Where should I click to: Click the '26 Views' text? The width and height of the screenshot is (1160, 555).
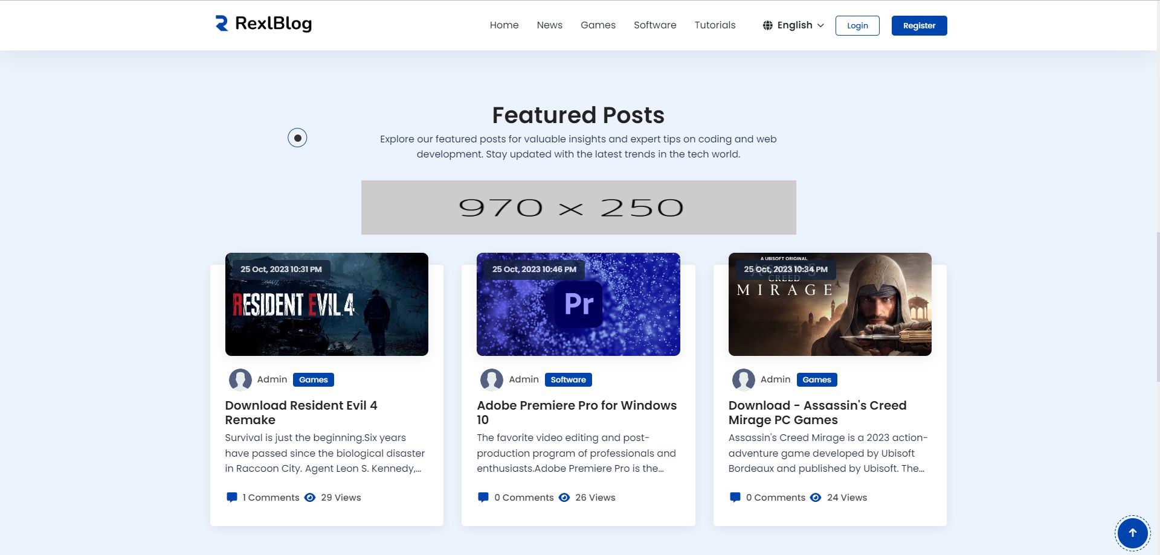tap(595, 498)
